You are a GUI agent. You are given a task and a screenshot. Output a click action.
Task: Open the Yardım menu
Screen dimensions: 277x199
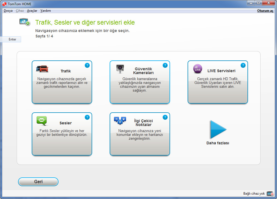click(x=46, y=11)
